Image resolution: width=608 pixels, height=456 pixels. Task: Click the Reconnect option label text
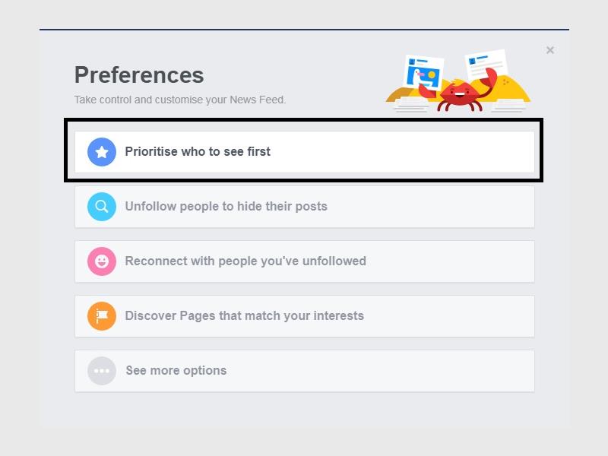coord(247,261)
